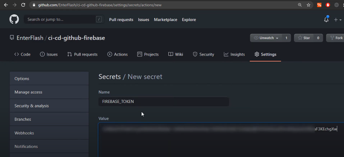Viewport: 344px width, 157px height.
Task: Open the ci-cd-github-firebase repository link
Action: click(x=76, y=38)
